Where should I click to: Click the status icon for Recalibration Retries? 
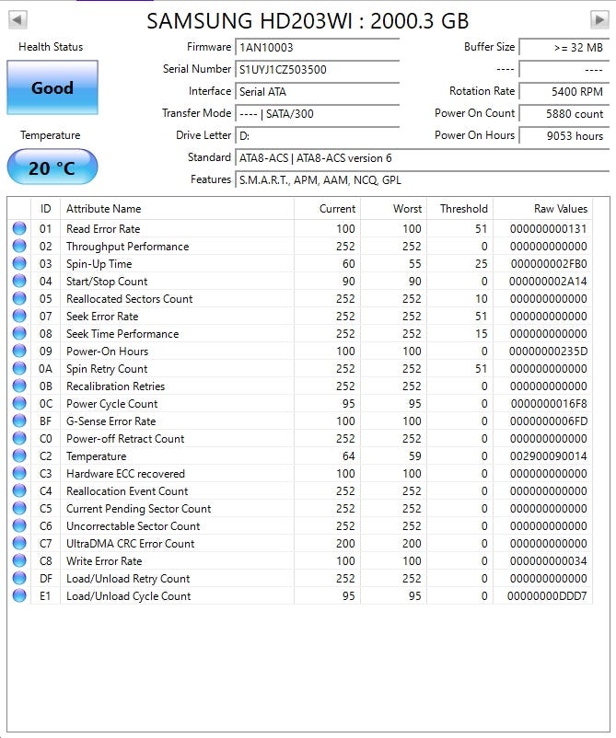pos(19,386)
